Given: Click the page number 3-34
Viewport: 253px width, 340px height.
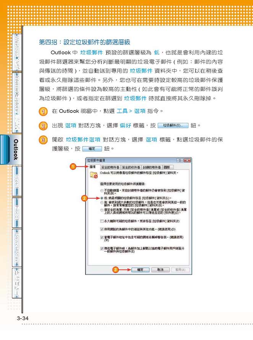Looking at the screenshot, I should (23, 318).
